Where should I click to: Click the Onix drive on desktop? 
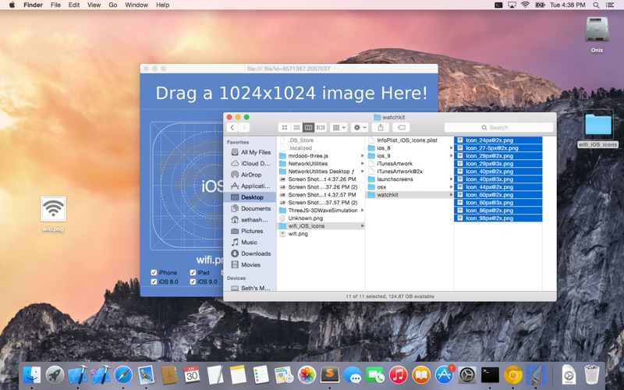597,29
